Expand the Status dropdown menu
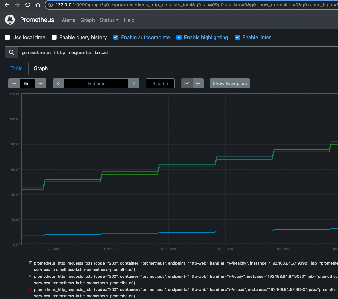 point(109,20)
